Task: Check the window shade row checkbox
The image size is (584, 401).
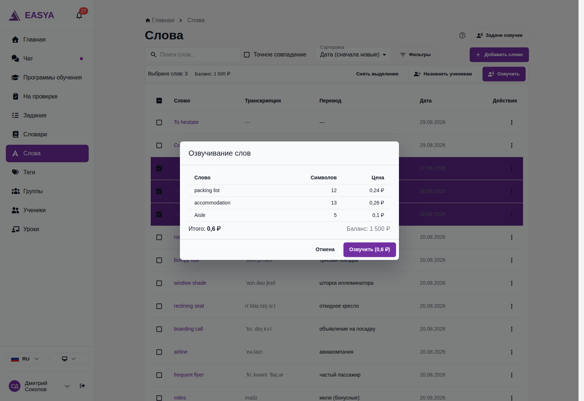Action: pyautogui.click(x=159, y=283)
